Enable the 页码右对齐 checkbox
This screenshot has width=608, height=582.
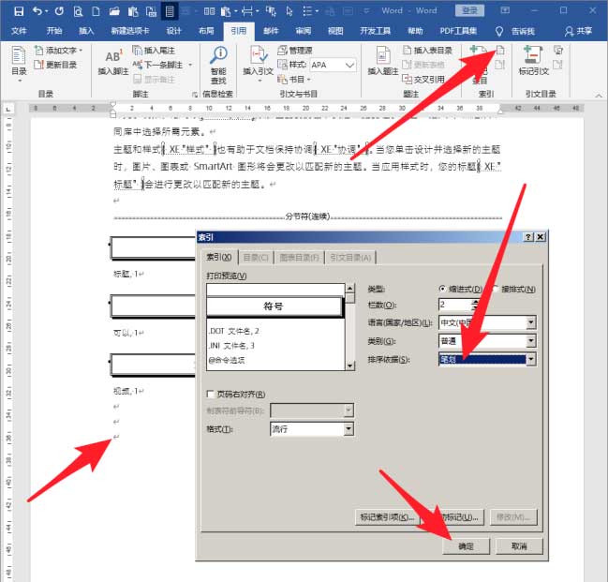click(211, 395)
